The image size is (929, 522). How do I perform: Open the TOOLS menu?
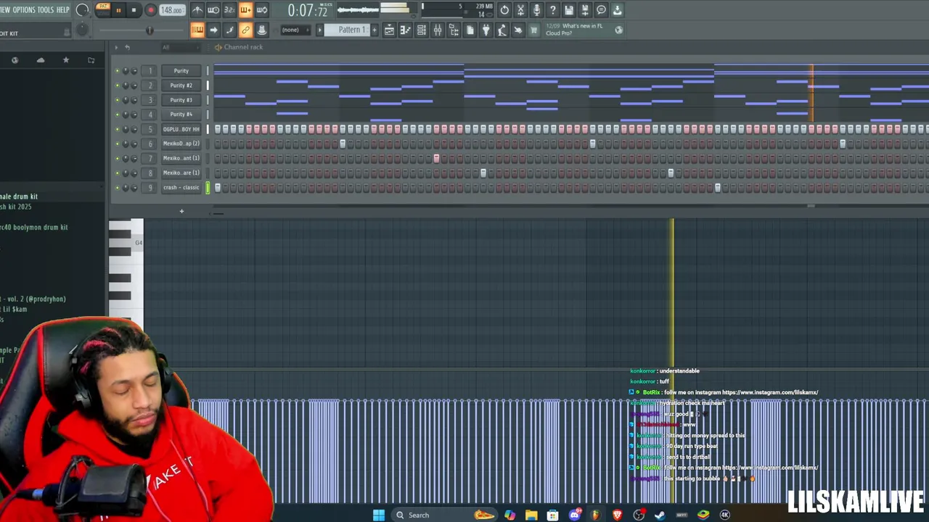(45, 10)
